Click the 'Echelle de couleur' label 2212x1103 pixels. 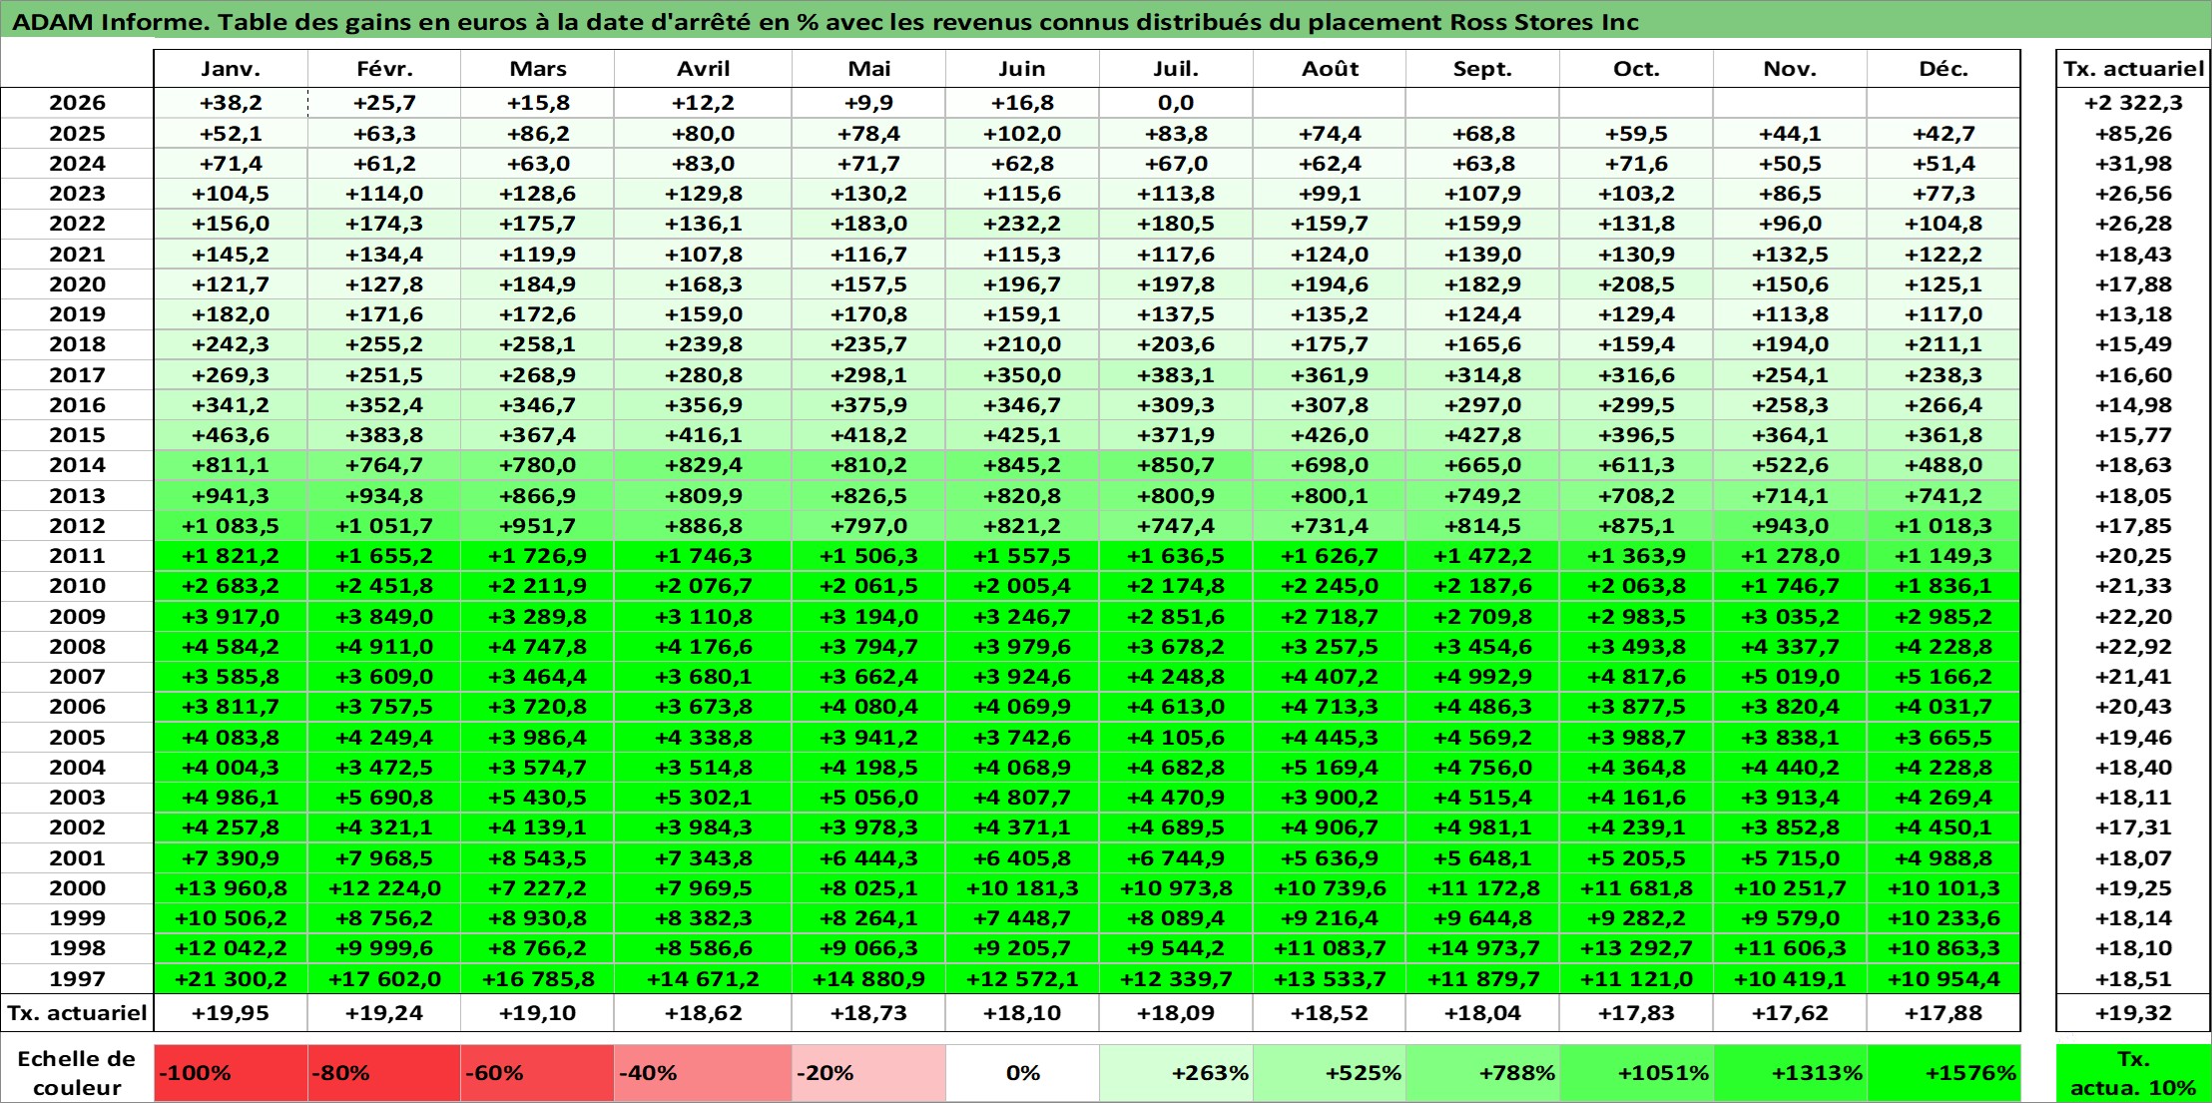click(77, 1073)
